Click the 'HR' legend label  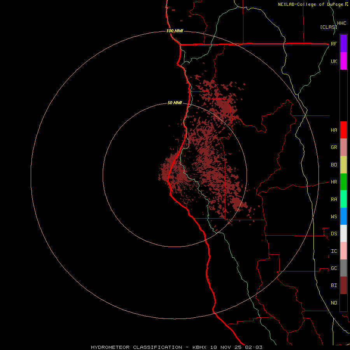[334, 182]
